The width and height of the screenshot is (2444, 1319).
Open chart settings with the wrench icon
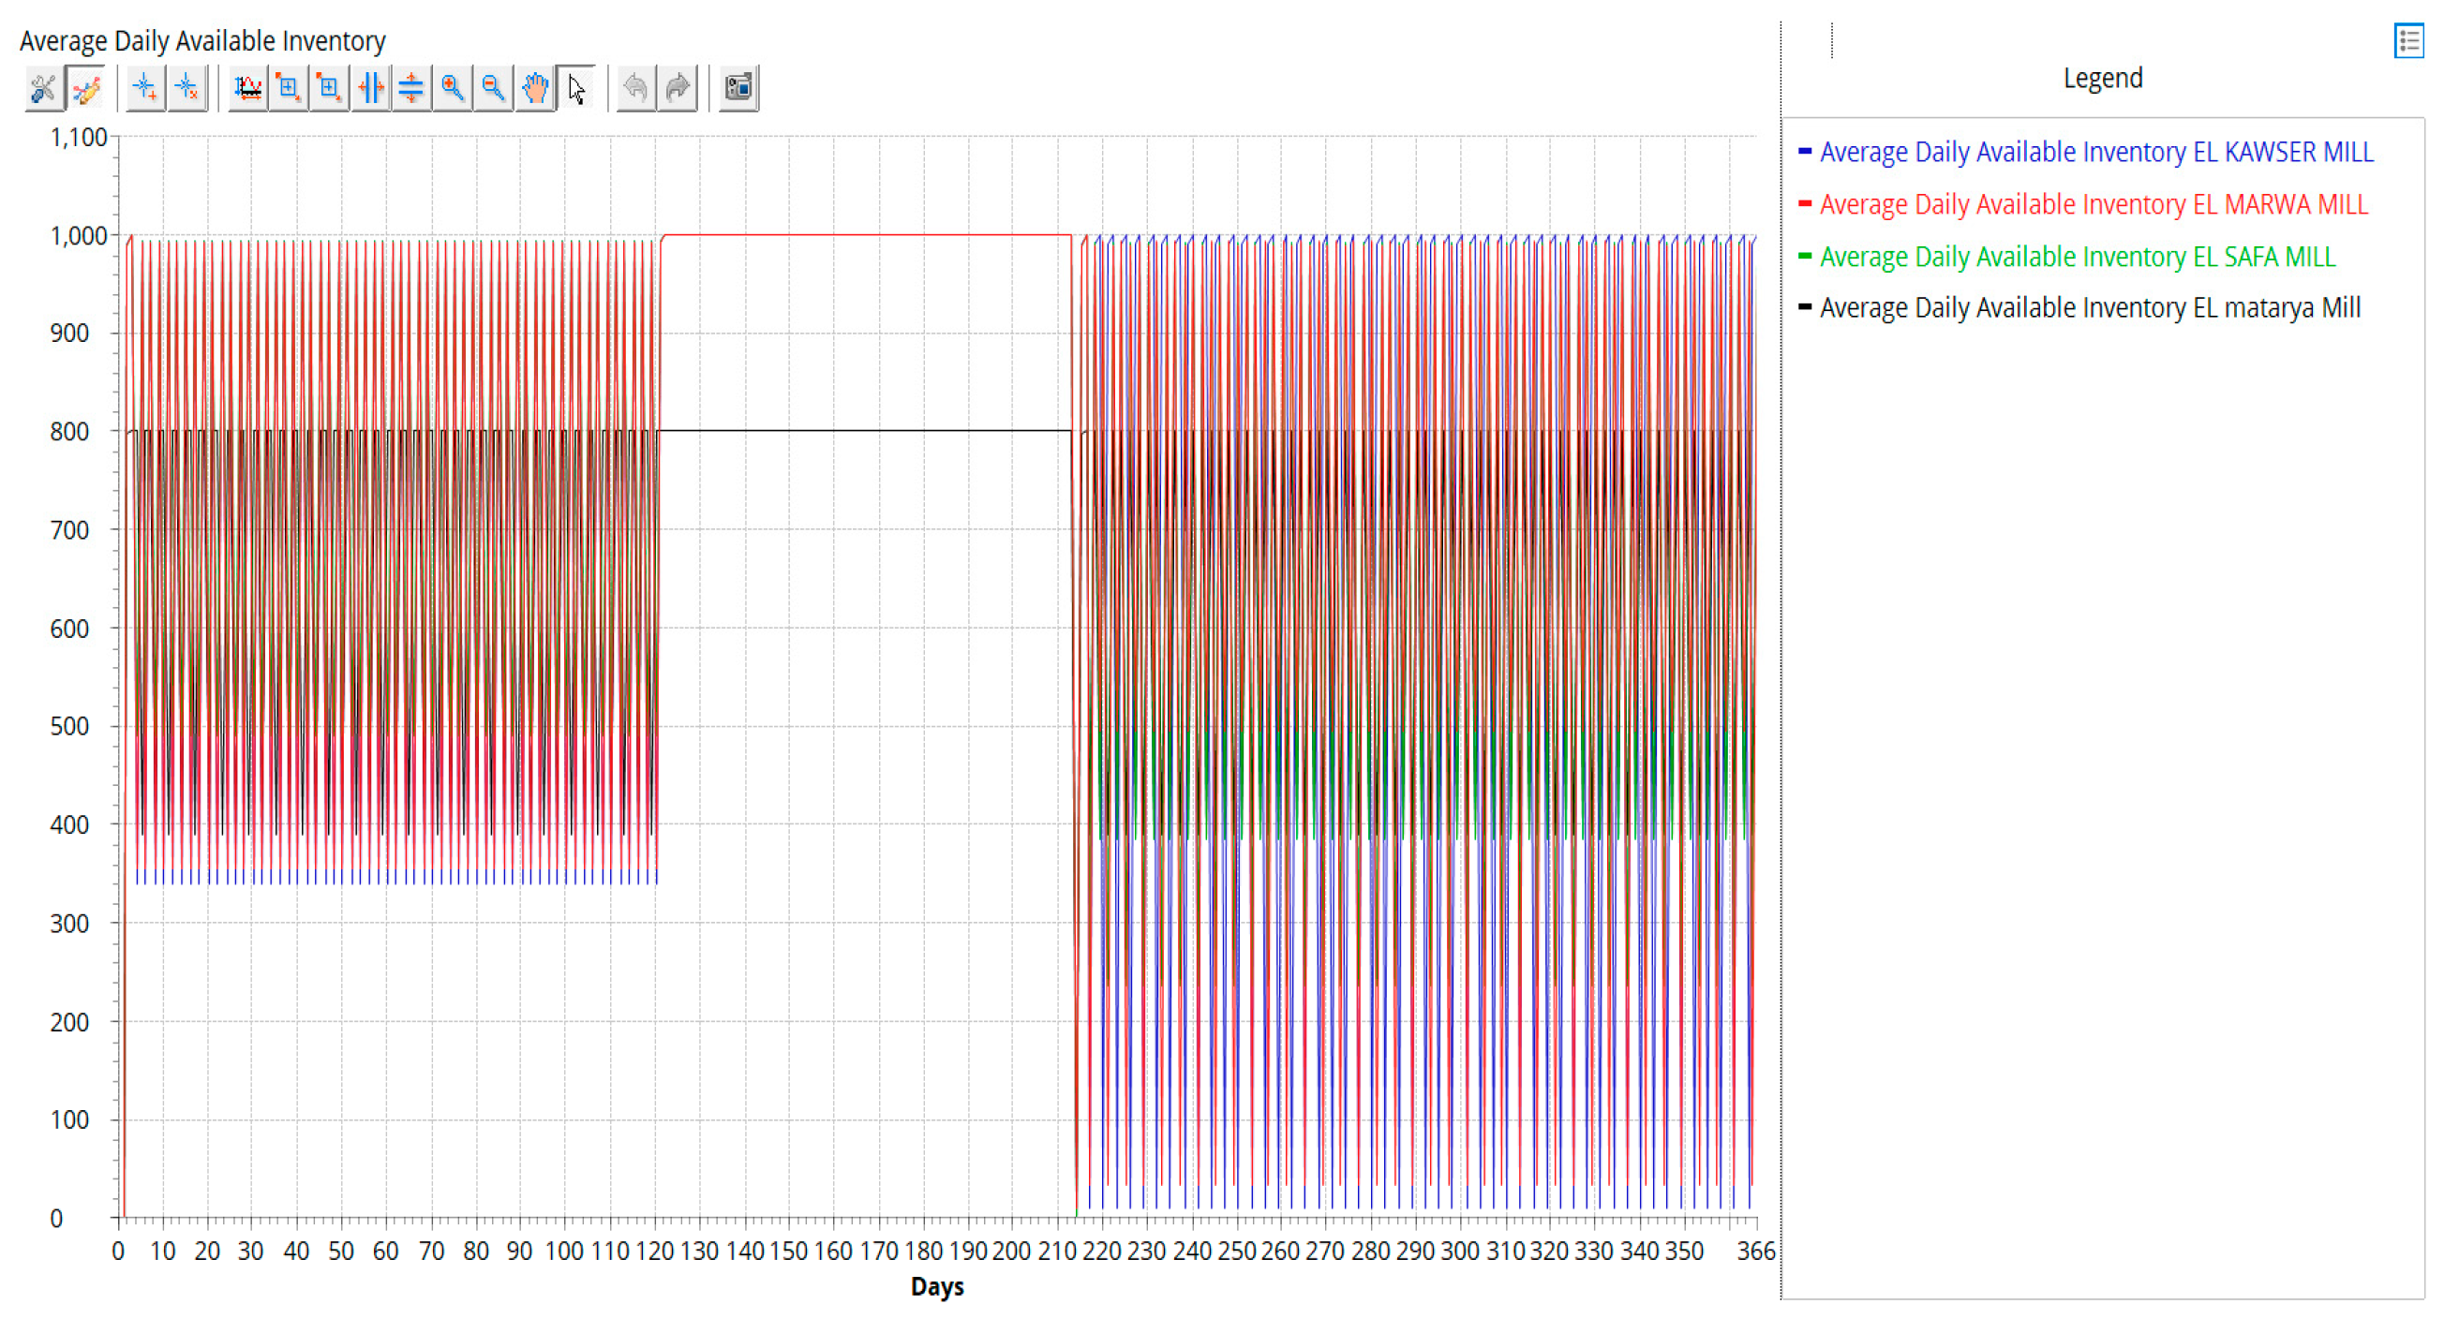pyautogui.click(x=43, y=89)
